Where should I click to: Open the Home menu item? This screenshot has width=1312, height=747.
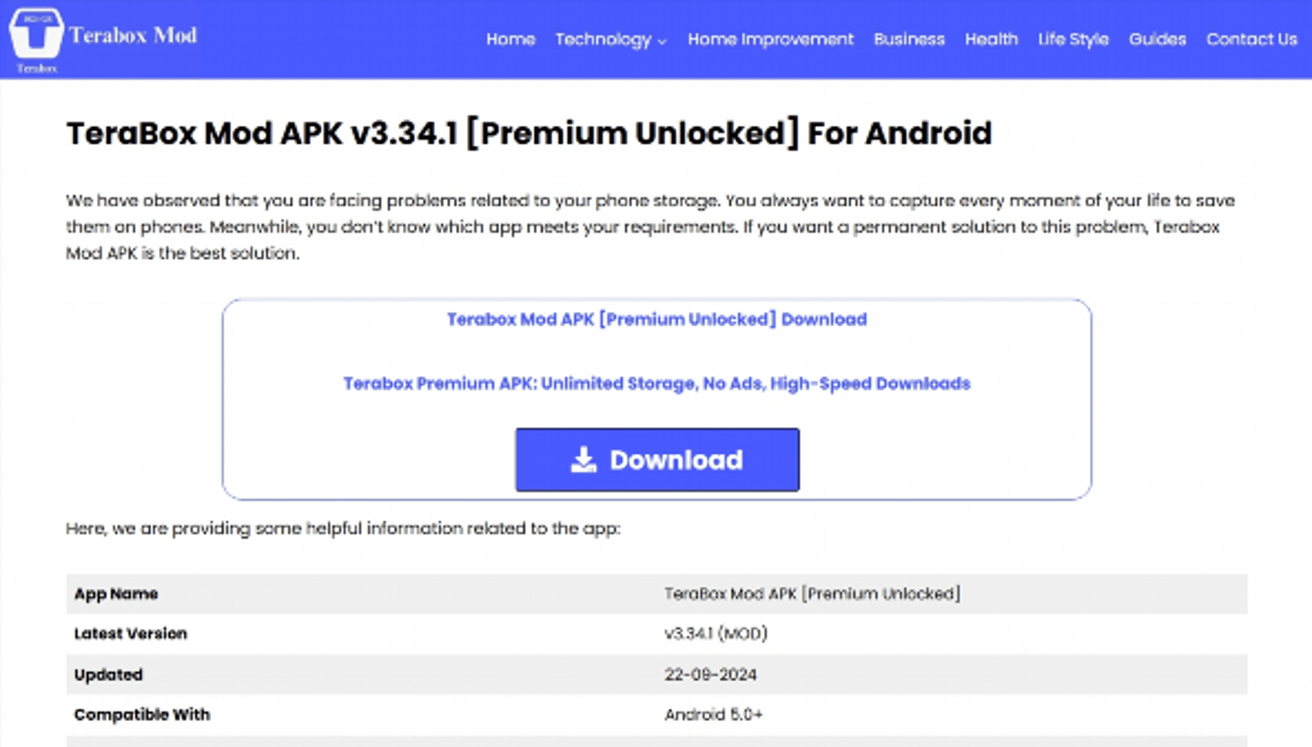coord(510,39)
